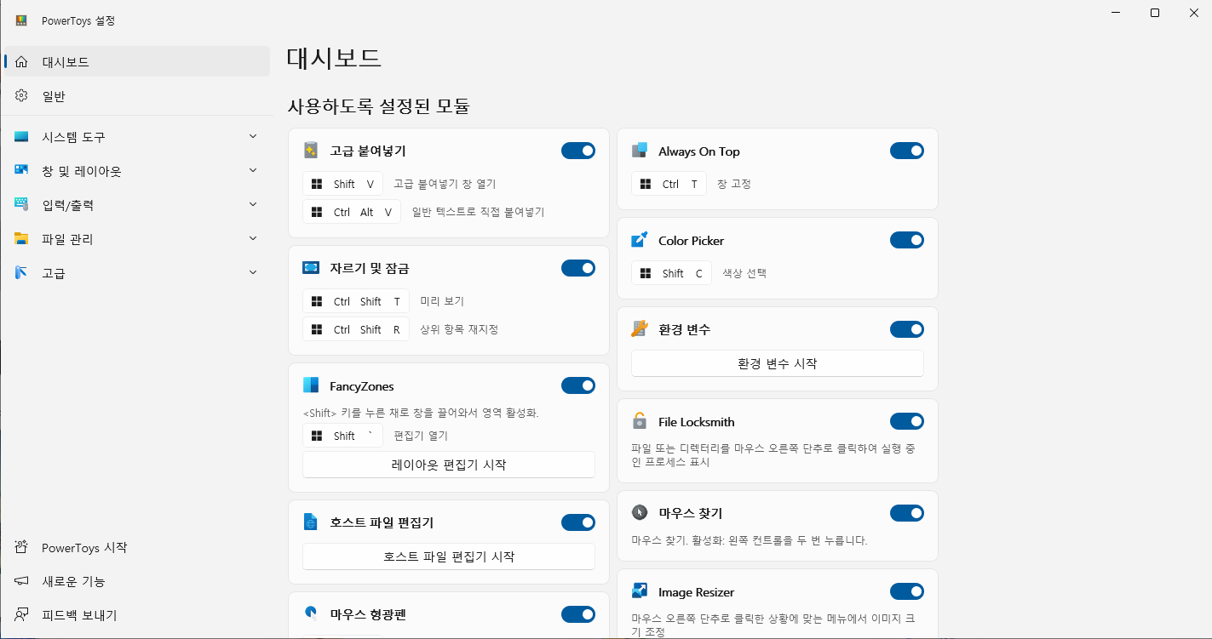1212x639 pixels.
Task: Expand the 창 및 레이아웃 chevron
Action: click(253, 170)
